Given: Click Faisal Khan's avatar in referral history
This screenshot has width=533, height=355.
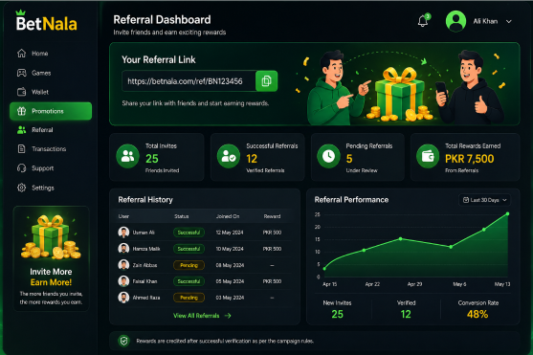Looking at the screenshot, I should click(x=123, y=281).
